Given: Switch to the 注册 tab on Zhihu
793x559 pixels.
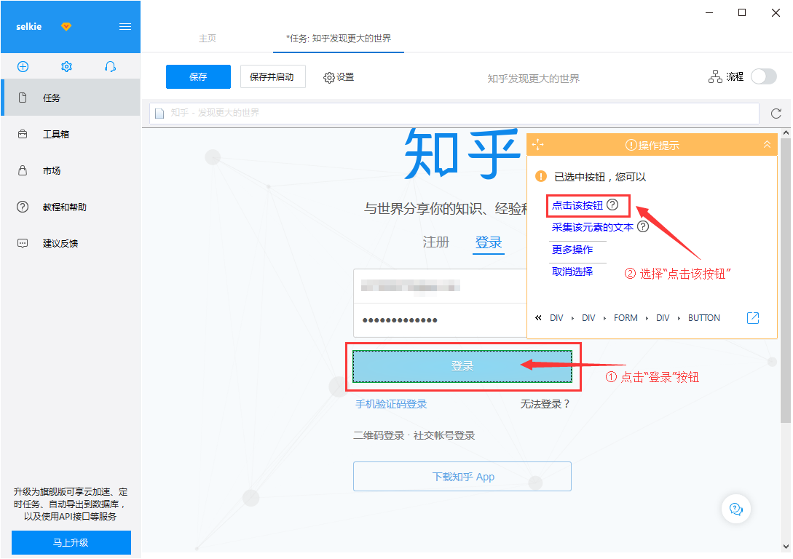Looking at the screenshot, I should pyautogui.click(x=436, y=242).
